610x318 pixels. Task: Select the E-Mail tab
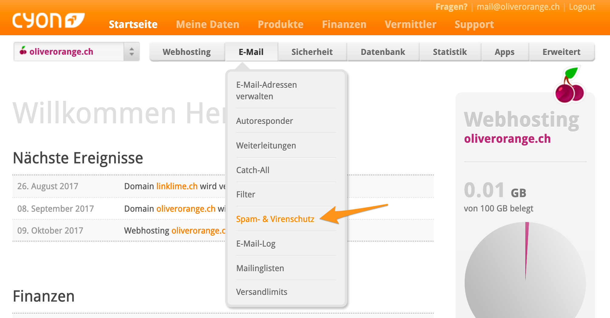[x=251, y=52]
